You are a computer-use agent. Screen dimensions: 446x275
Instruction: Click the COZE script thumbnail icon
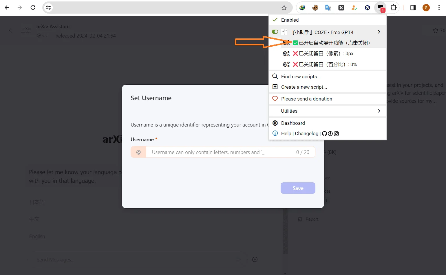click(284, 32)
